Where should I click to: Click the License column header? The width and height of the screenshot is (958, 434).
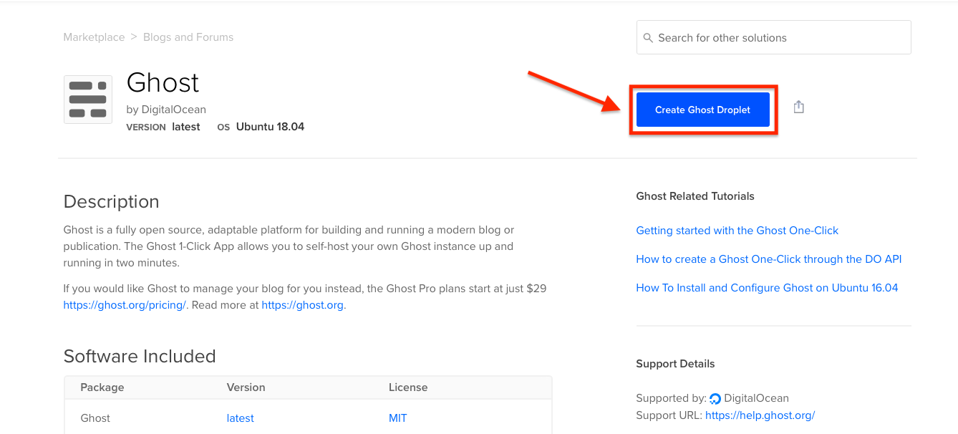click(408, 387)
